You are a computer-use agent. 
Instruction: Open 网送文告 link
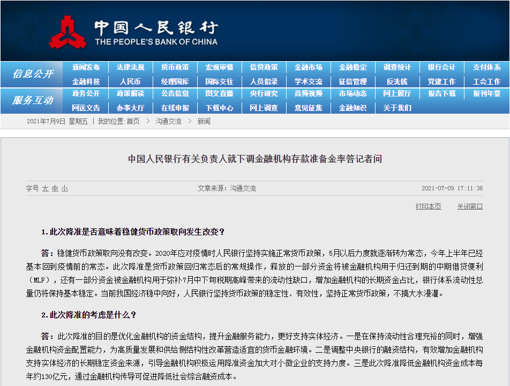pos(86,108)
